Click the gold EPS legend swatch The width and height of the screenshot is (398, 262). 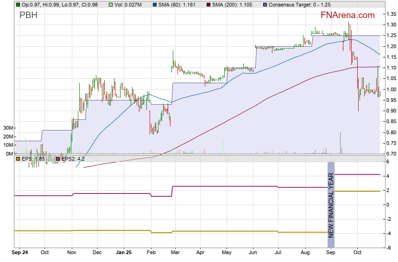pyautogui.click(x=18, y=159)
